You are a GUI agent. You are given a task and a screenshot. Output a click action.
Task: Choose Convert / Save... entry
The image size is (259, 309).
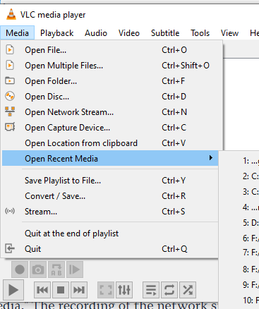click(x=110, y=196)
